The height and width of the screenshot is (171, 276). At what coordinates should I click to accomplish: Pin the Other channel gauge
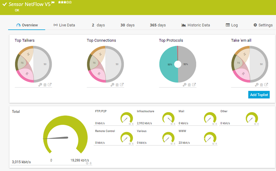(x=258, y=124)
